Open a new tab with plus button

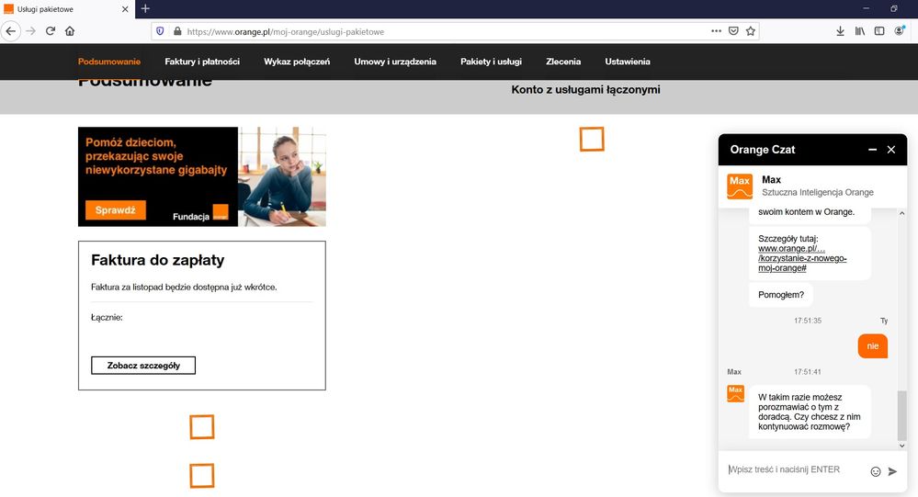coord(145,9)
